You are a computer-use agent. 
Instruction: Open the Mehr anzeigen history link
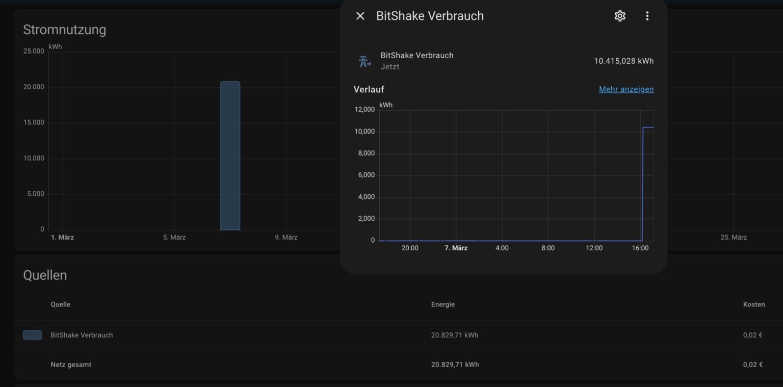coord(626,89)
